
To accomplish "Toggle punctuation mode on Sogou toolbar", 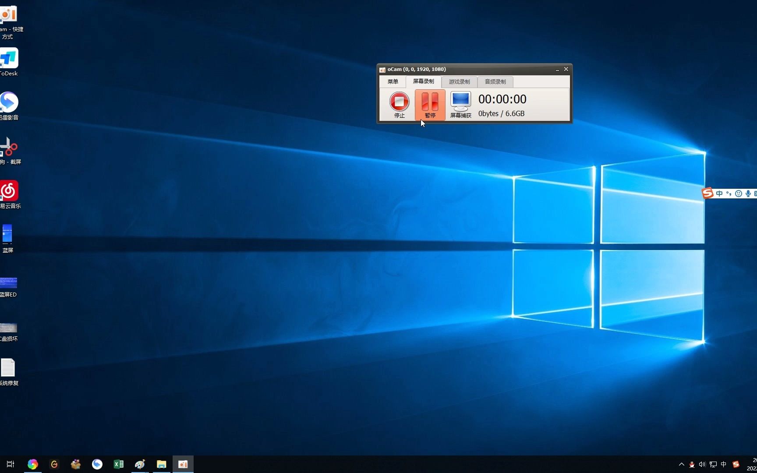I will tap(729, 194).
